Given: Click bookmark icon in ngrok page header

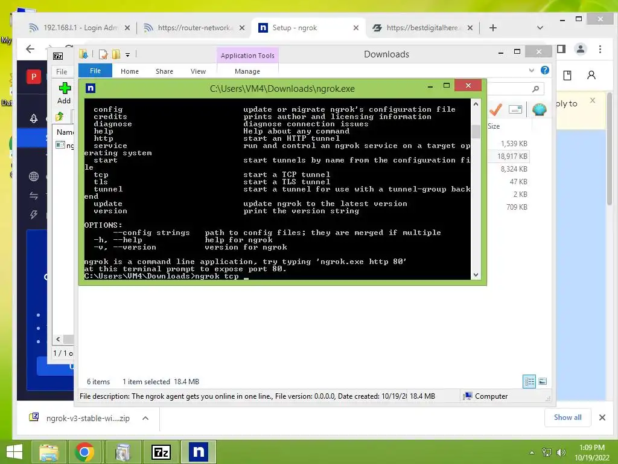Looking at the screenshot, I should pyautogui.click(x=567, y=76).
